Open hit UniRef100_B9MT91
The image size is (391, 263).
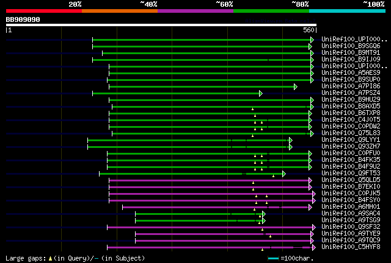tap(351, 53)
